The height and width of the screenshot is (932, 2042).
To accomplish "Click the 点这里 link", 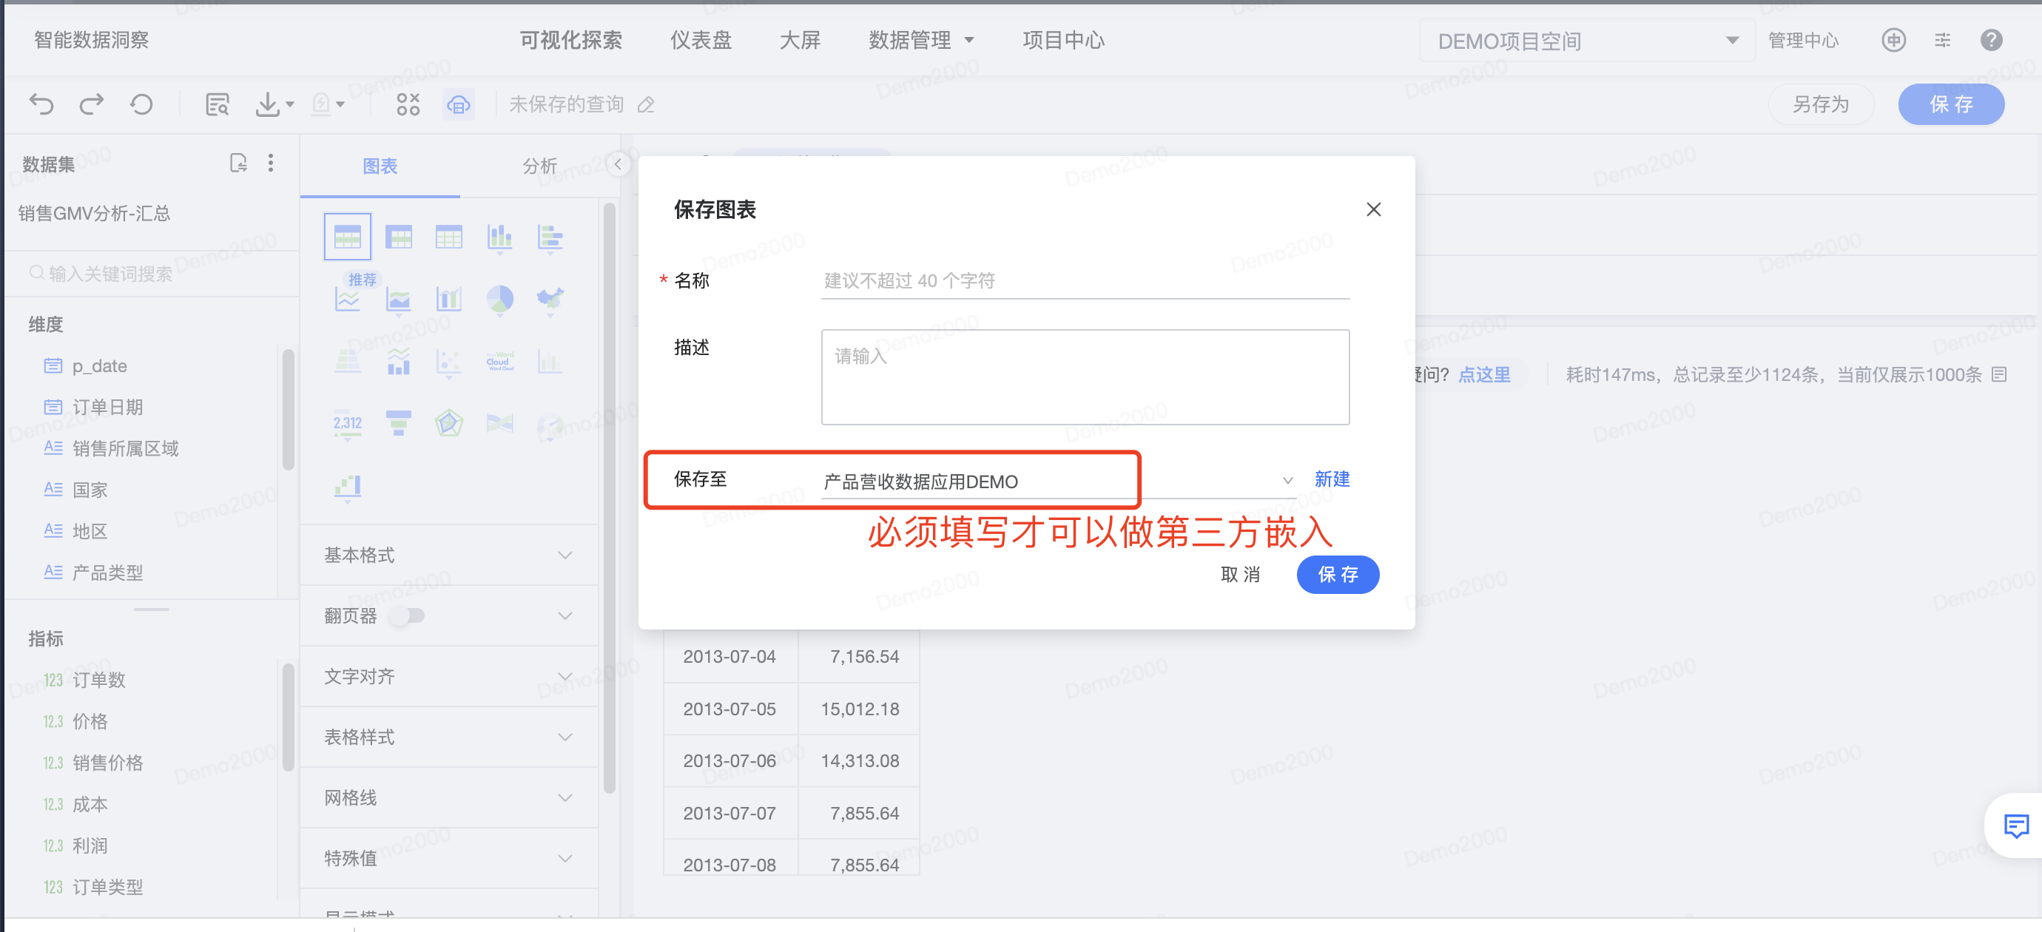I will click(1484, 374).
